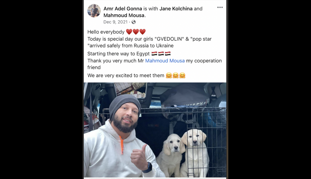Click the "GVEDOLIN" word in the post
The width and height of the screenshot is (311, 179).
(169, 39)
